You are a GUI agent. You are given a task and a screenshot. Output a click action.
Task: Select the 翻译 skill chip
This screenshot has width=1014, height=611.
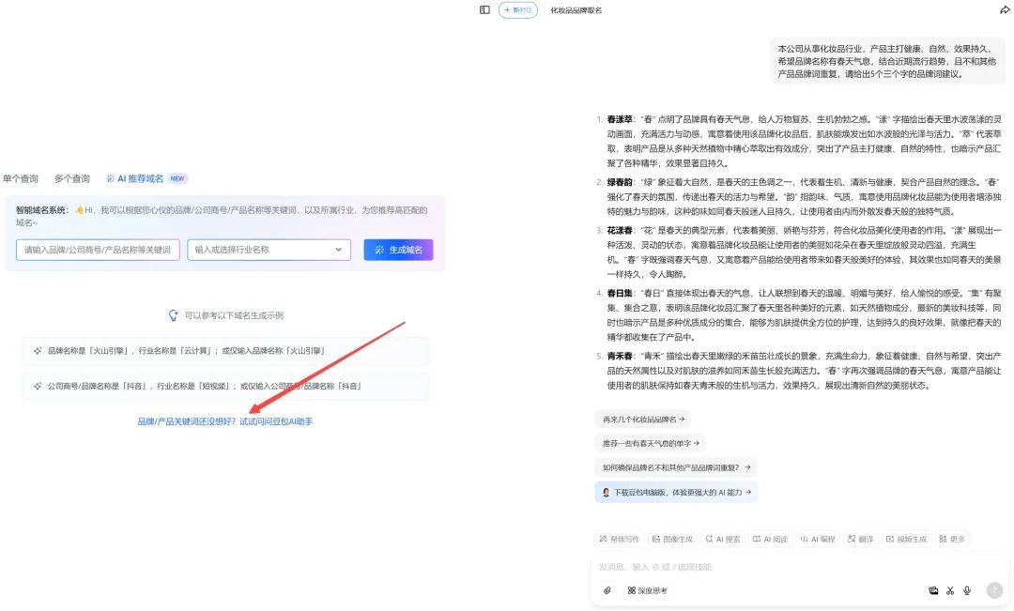pos(860,539)
